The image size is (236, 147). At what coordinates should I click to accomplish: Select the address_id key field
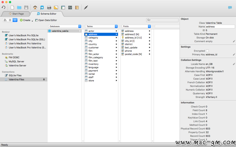[136, 38]
